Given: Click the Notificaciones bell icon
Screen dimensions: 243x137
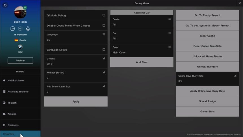Looking at the screenshot, I should pos(4,80).
